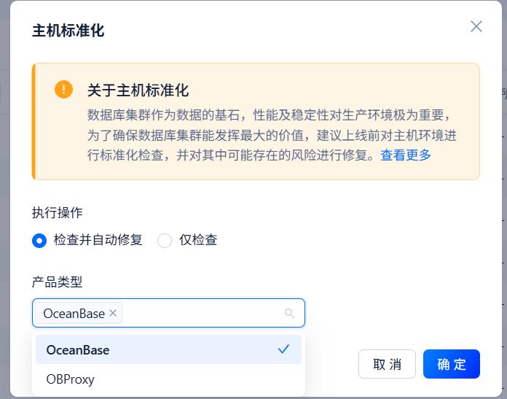Image resolution: width=507 pixels, height=399 pixels.
Task: Confirm with the 确定 button
Action: [x=452, y=364]
